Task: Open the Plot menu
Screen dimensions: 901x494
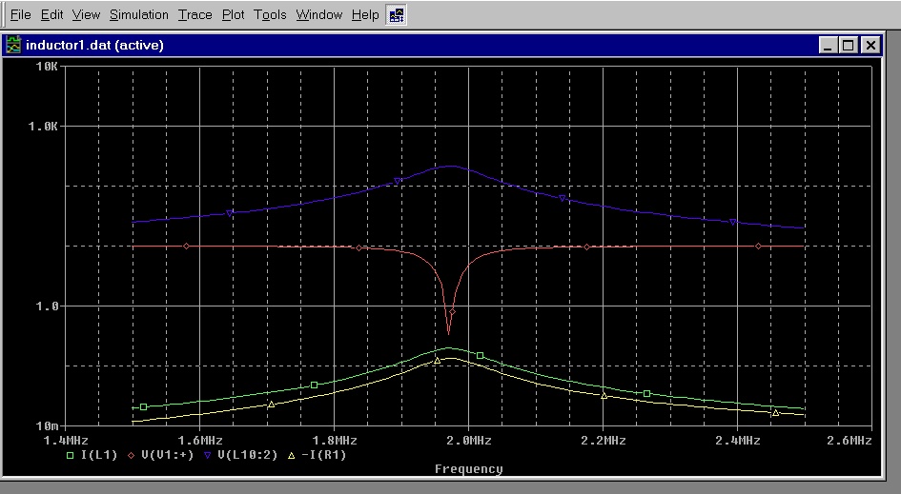Action: pyautogui.click(x=233, y=15)
